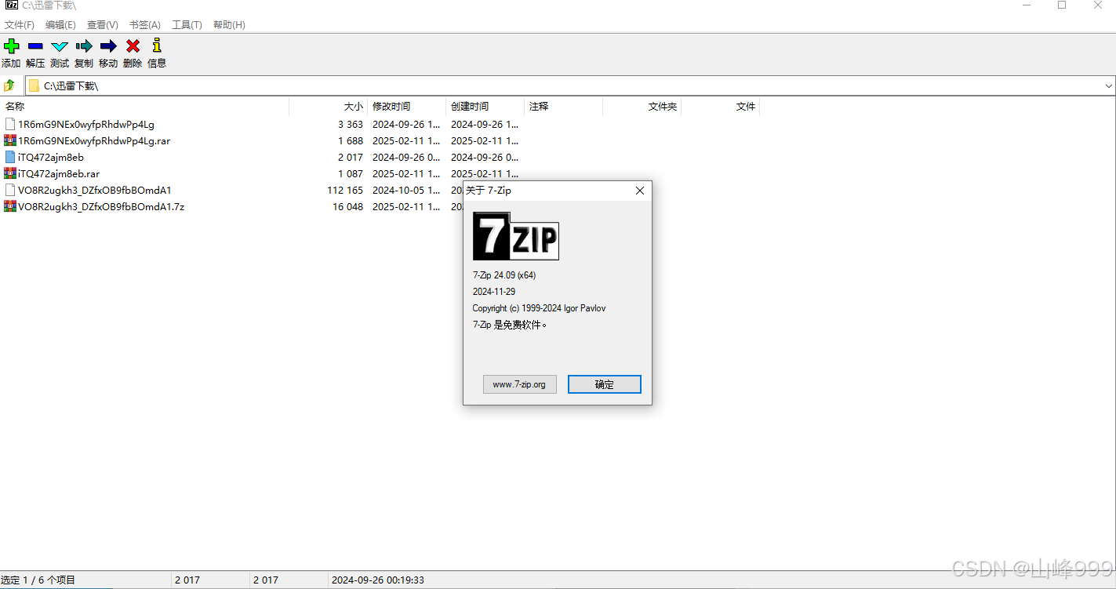Select file name 1R6mG9NEx0wyfpRhdwPp4Lg.rar
The image size is (1116, 589).
(x=94, y=140)
